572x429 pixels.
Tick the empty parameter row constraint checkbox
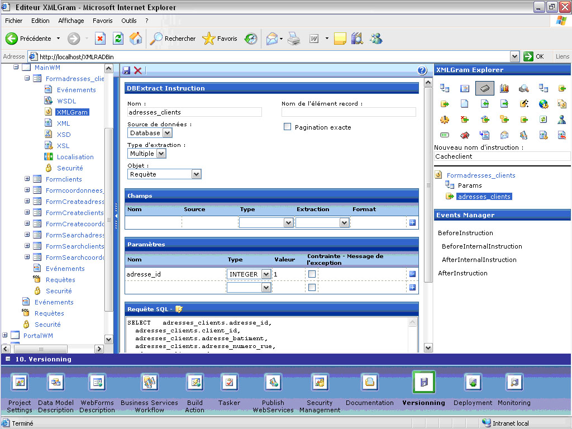(x=312, y=287)
